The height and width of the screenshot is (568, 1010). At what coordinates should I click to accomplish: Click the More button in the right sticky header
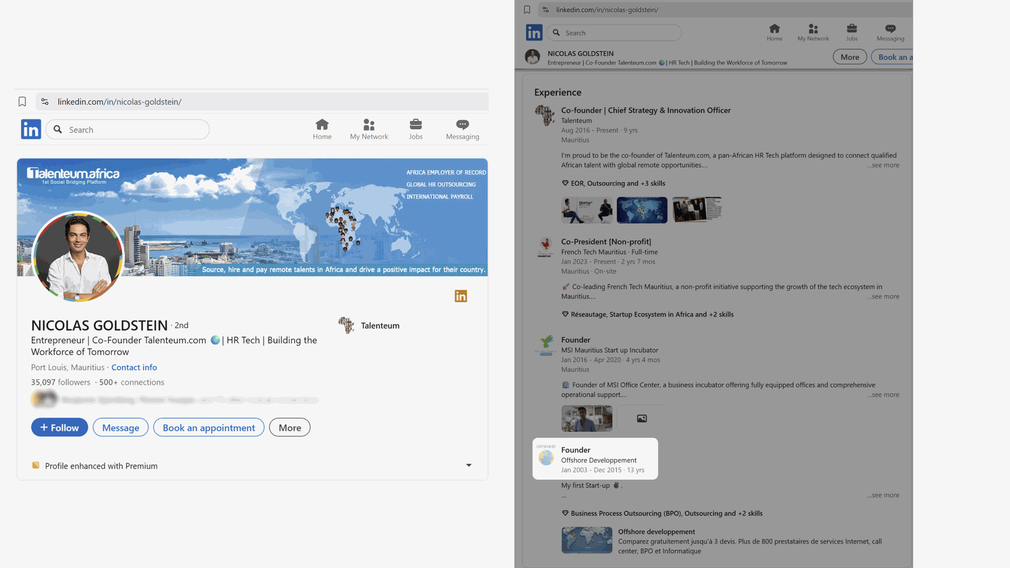[x=850, y=57]
